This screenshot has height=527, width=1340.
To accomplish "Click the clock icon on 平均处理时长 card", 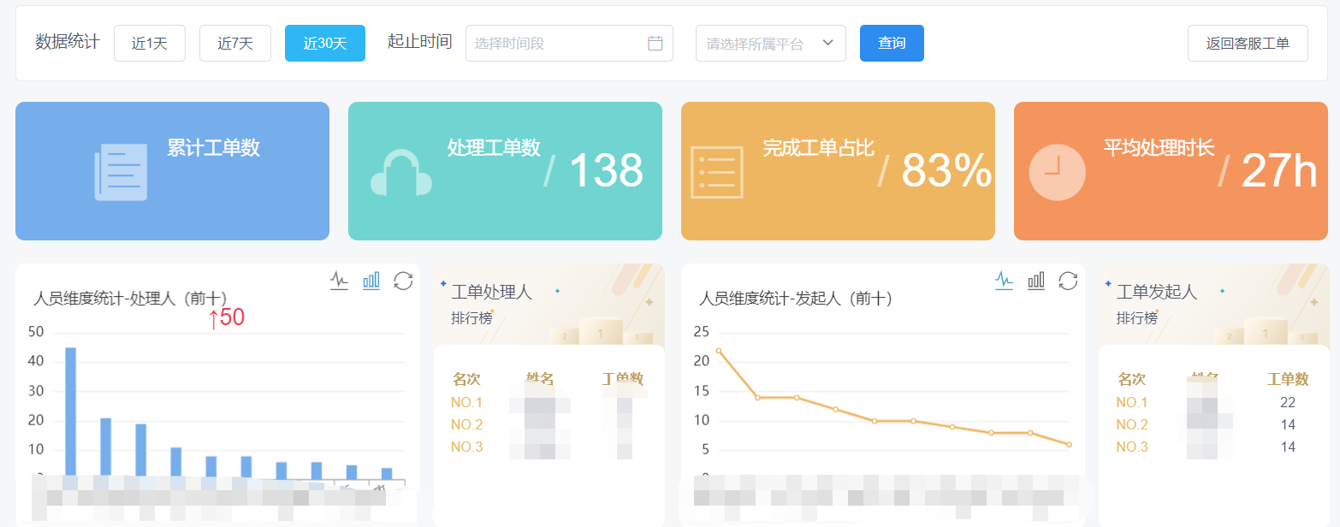I will (1056, 169).
